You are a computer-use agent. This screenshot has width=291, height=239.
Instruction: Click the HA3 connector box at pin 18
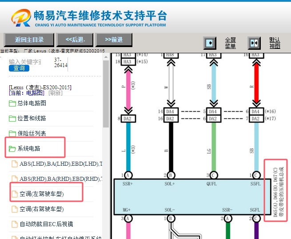click(x=128, y=62)
